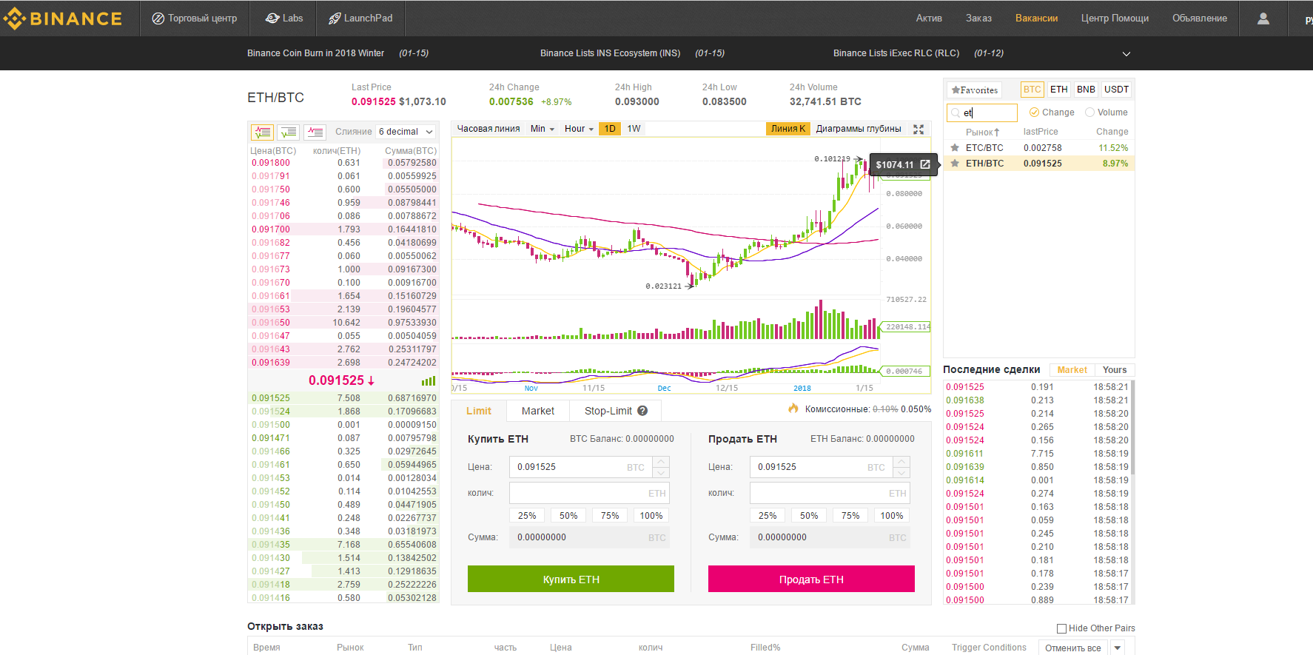Open Labs menu item
Screen dimensions: 1313x655
[x=284, y=19]
